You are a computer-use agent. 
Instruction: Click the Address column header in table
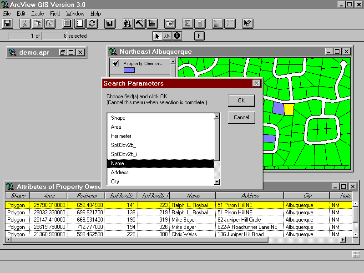pyautogui.click(x=249, y=196)
